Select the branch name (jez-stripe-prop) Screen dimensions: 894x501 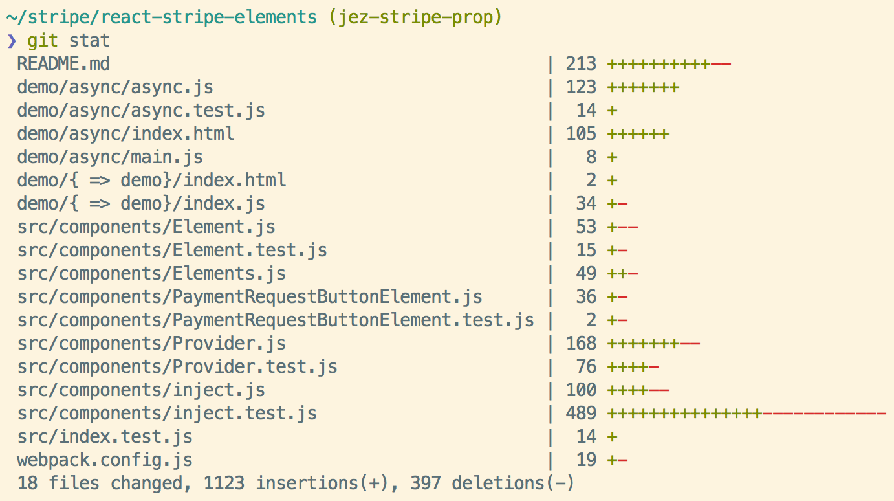coord(415,17)
